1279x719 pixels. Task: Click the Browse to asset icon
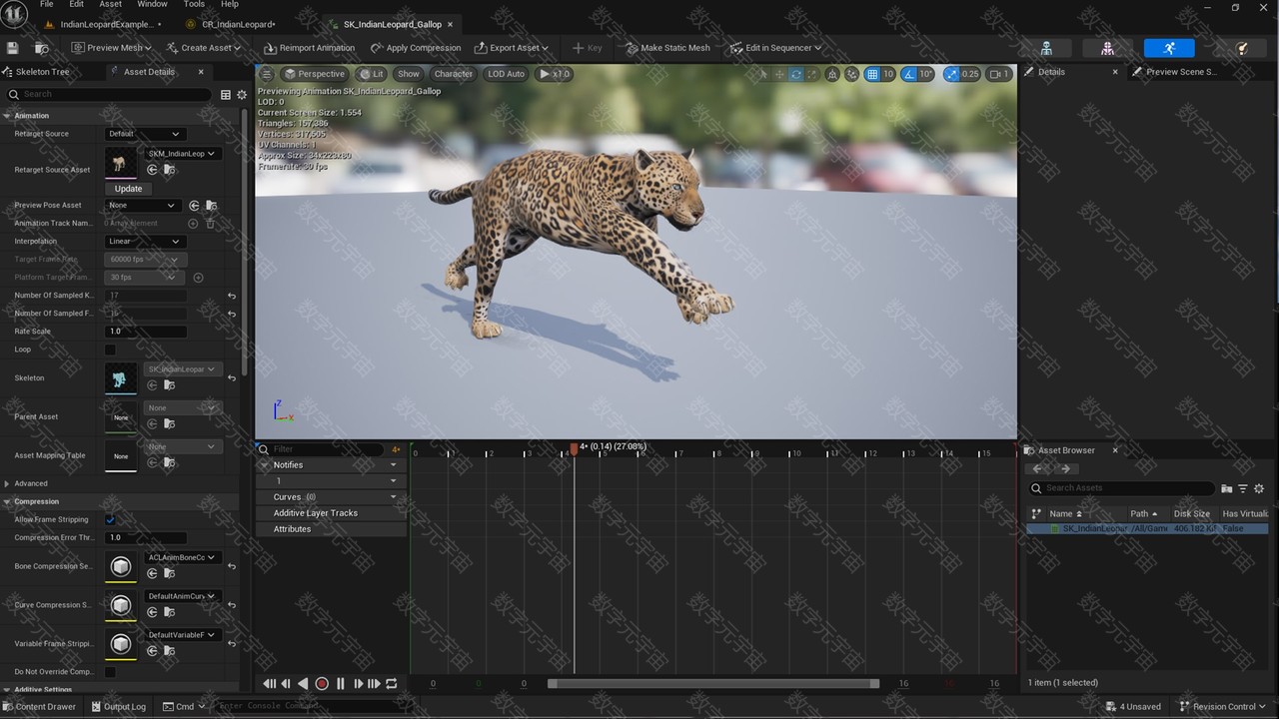point(41,48)
